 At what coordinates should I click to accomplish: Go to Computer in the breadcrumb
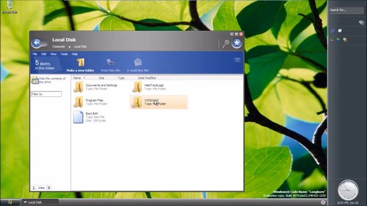pos(58,46)
